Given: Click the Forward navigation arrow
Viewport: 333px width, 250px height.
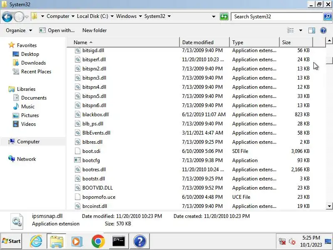Looking at the screenshot, I should coord(19,17).
